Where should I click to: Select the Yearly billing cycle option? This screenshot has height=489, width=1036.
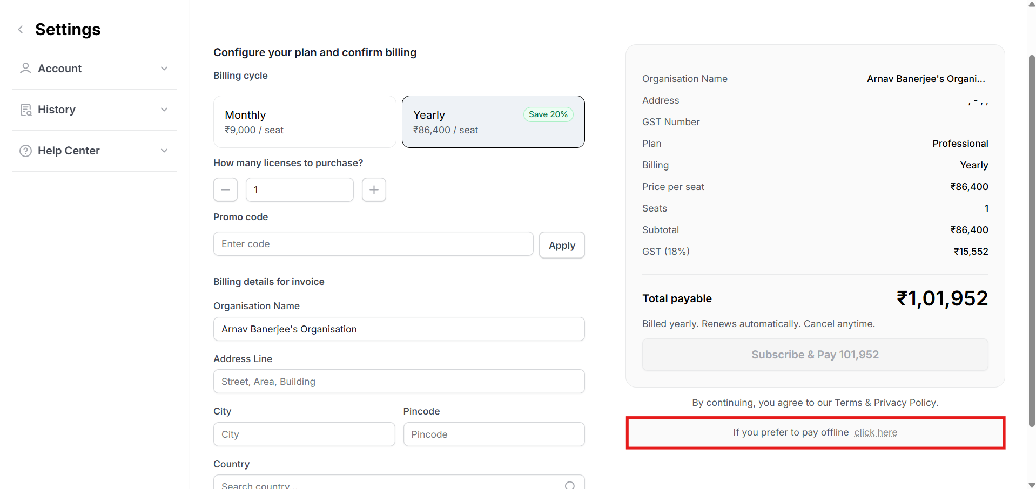tap(493, 122)
